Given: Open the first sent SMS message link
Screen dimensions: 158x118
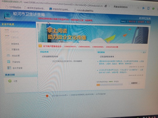Looking at the screenshot, I should click(x=121, y=62).
